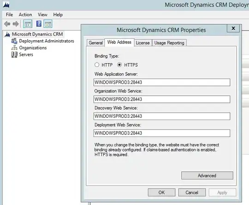Viewport: 249px width, 205px height.
Task: Click the 'Web Application Server:' label
Action: pyautogui.click(x=116, y=74)
